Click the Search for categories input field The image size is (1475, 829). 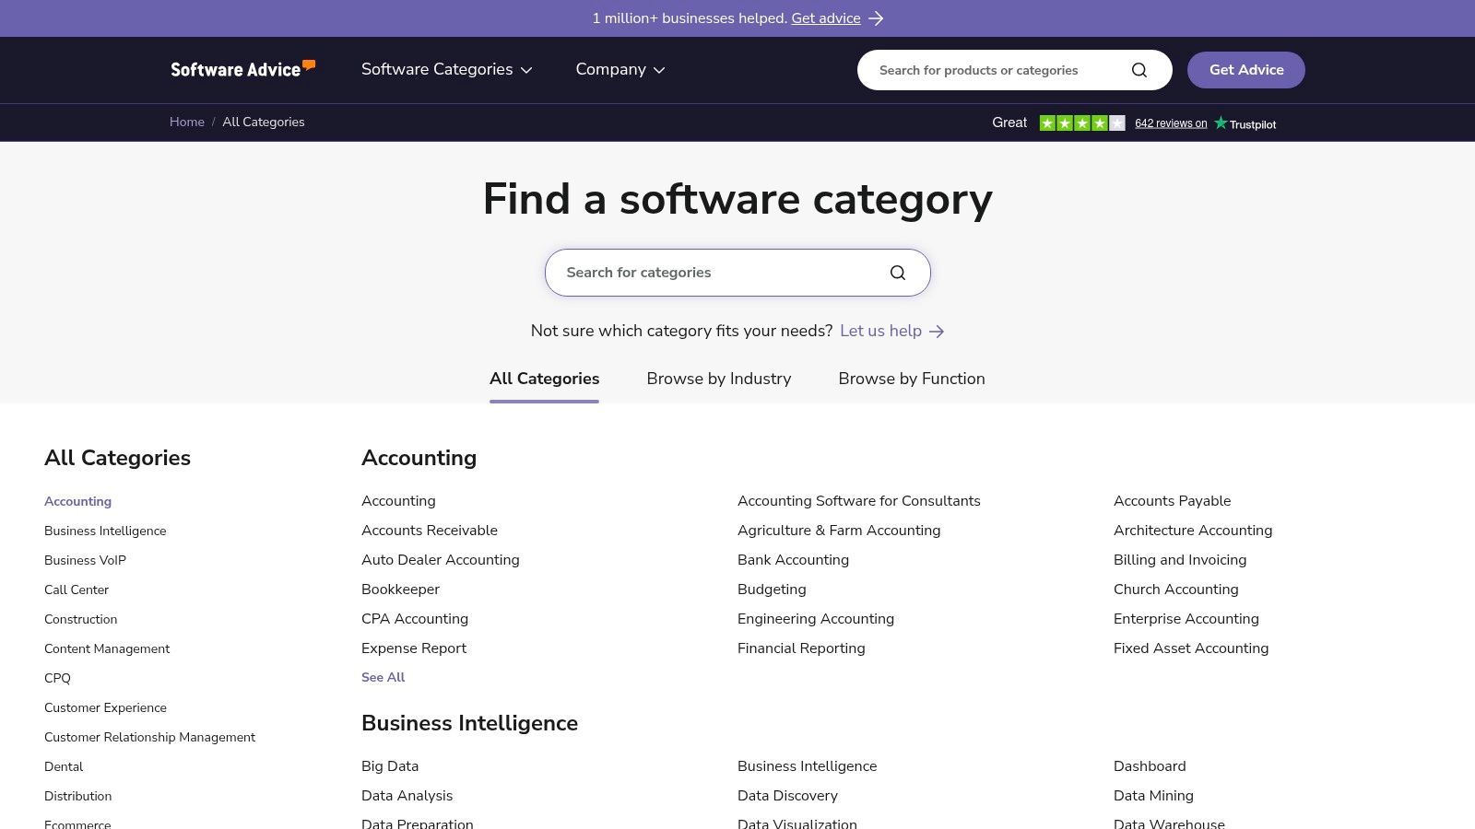tap(719, 272)
